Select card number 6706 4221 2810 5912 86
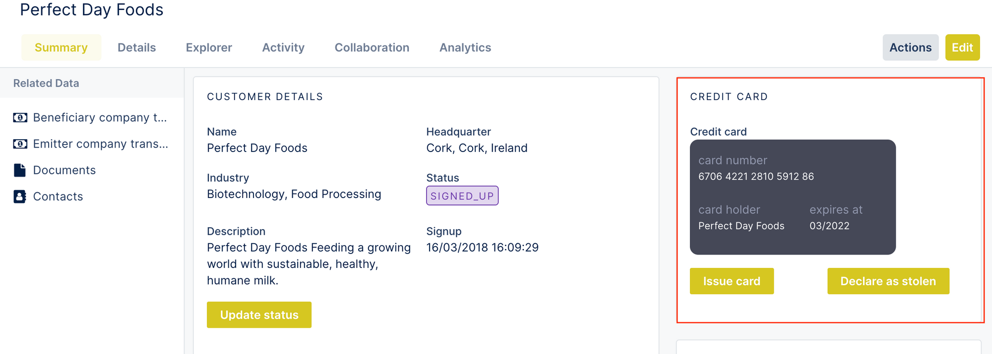The width and height of the screenshot is (992, 354). [x=756, y=176]
